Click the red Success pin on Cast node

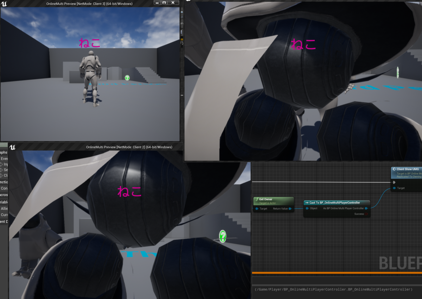tap(366, 214)
